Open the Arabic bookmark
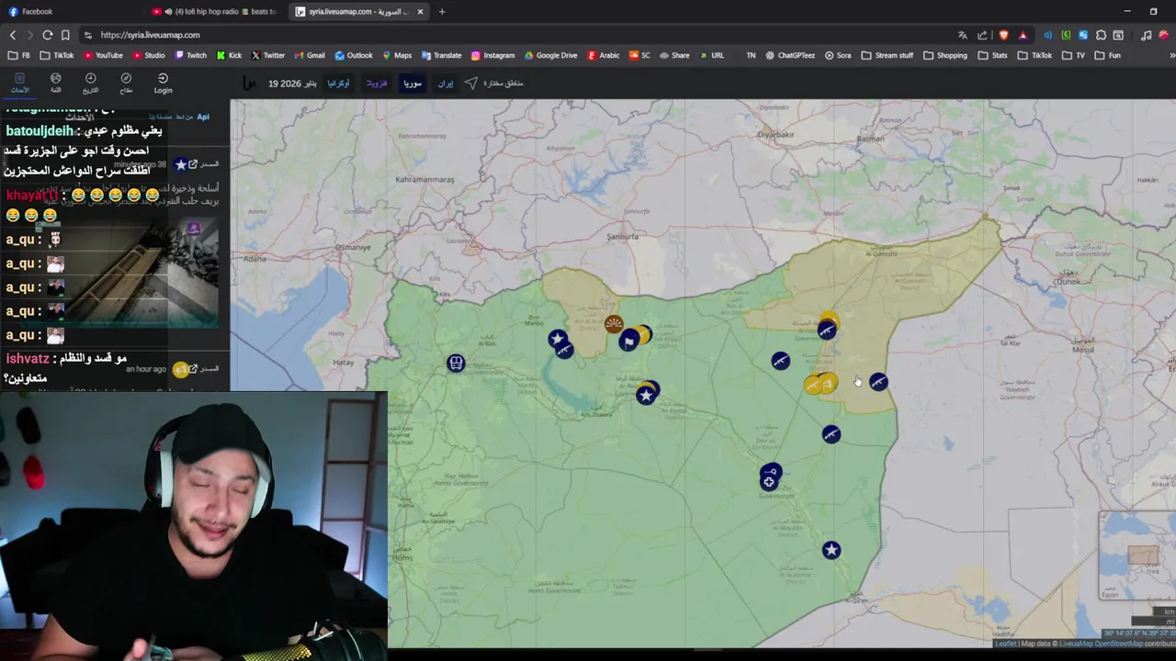This screenshot has width=1176, height=661. (x=604, y=55)
